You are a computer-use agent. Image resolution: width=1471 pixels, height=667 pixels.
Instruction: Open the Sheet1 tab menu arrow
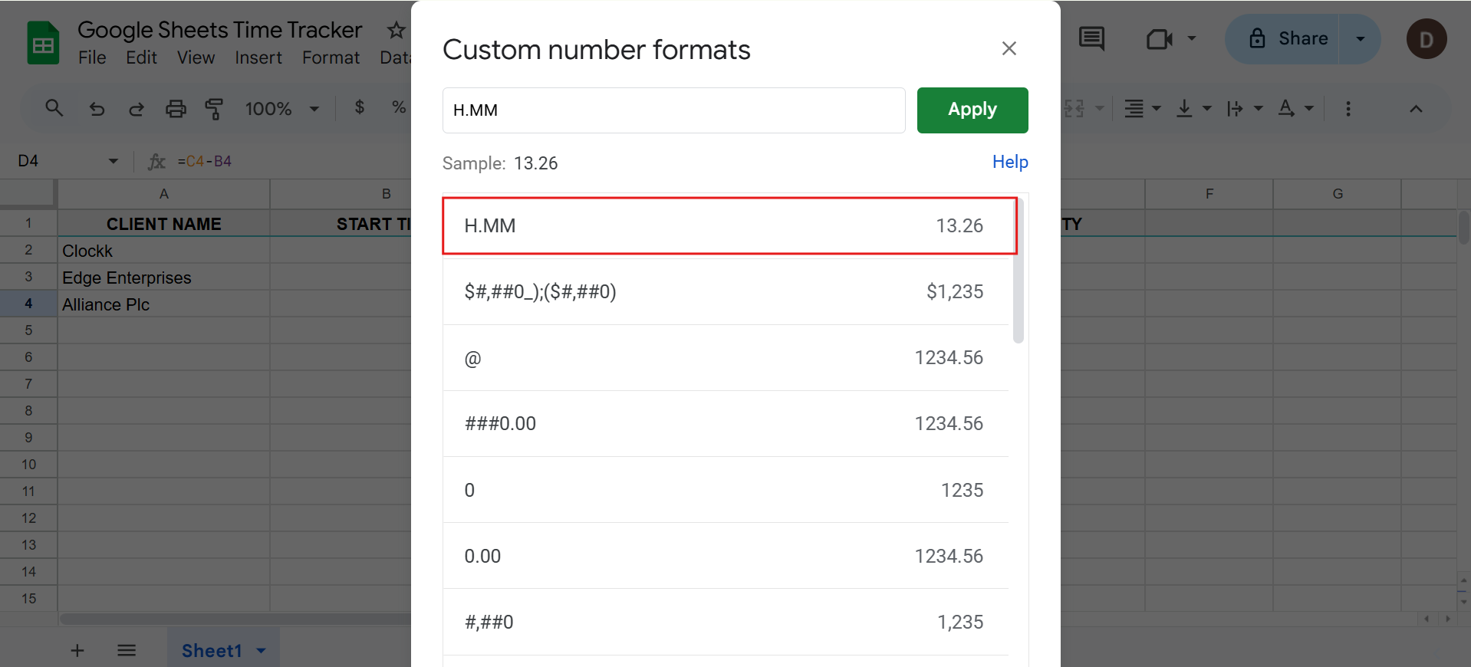pyautogui.click(x=262, y=651)
